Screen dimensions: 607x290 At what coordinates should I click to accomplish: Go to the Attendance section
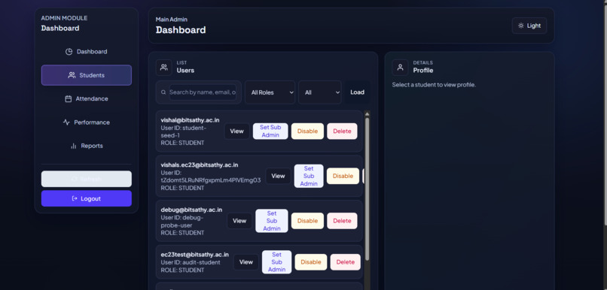[87, 99]
